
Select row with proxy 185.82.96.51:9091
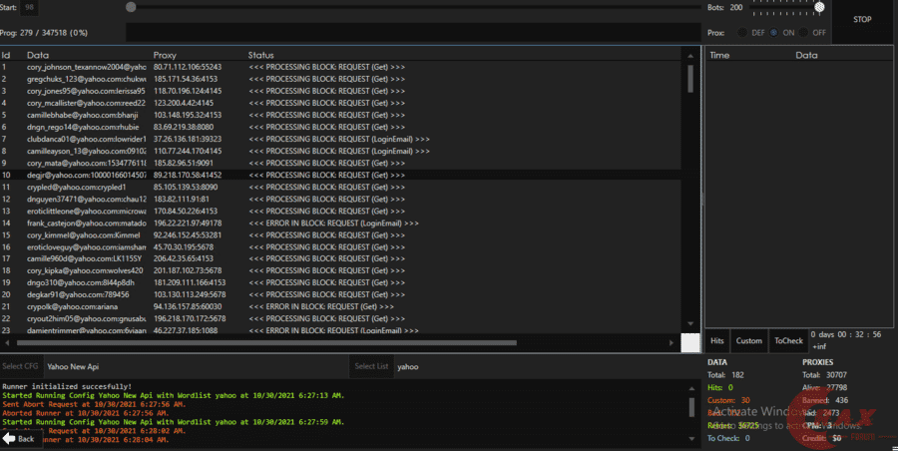(341, 164)
